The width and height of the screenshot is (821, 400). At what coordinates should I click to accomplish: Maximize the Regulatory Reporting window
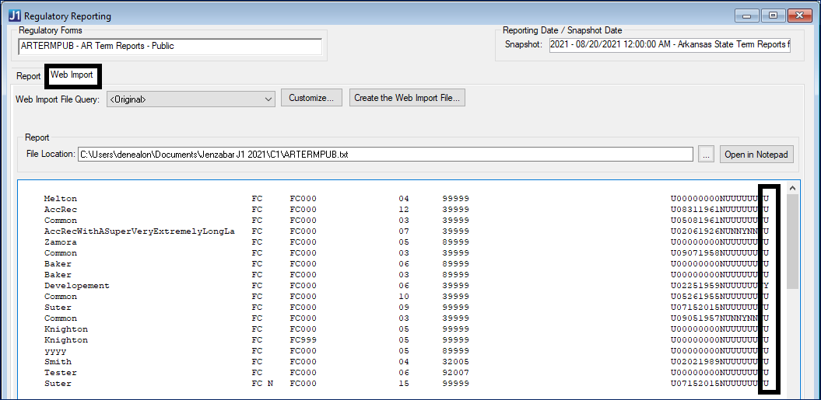click(x=773, y=16)
